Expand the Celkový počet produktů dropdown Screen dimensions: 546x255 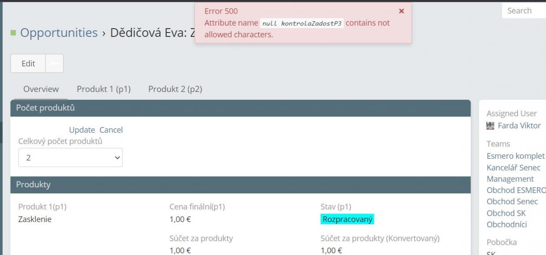(x=70, y=157)
